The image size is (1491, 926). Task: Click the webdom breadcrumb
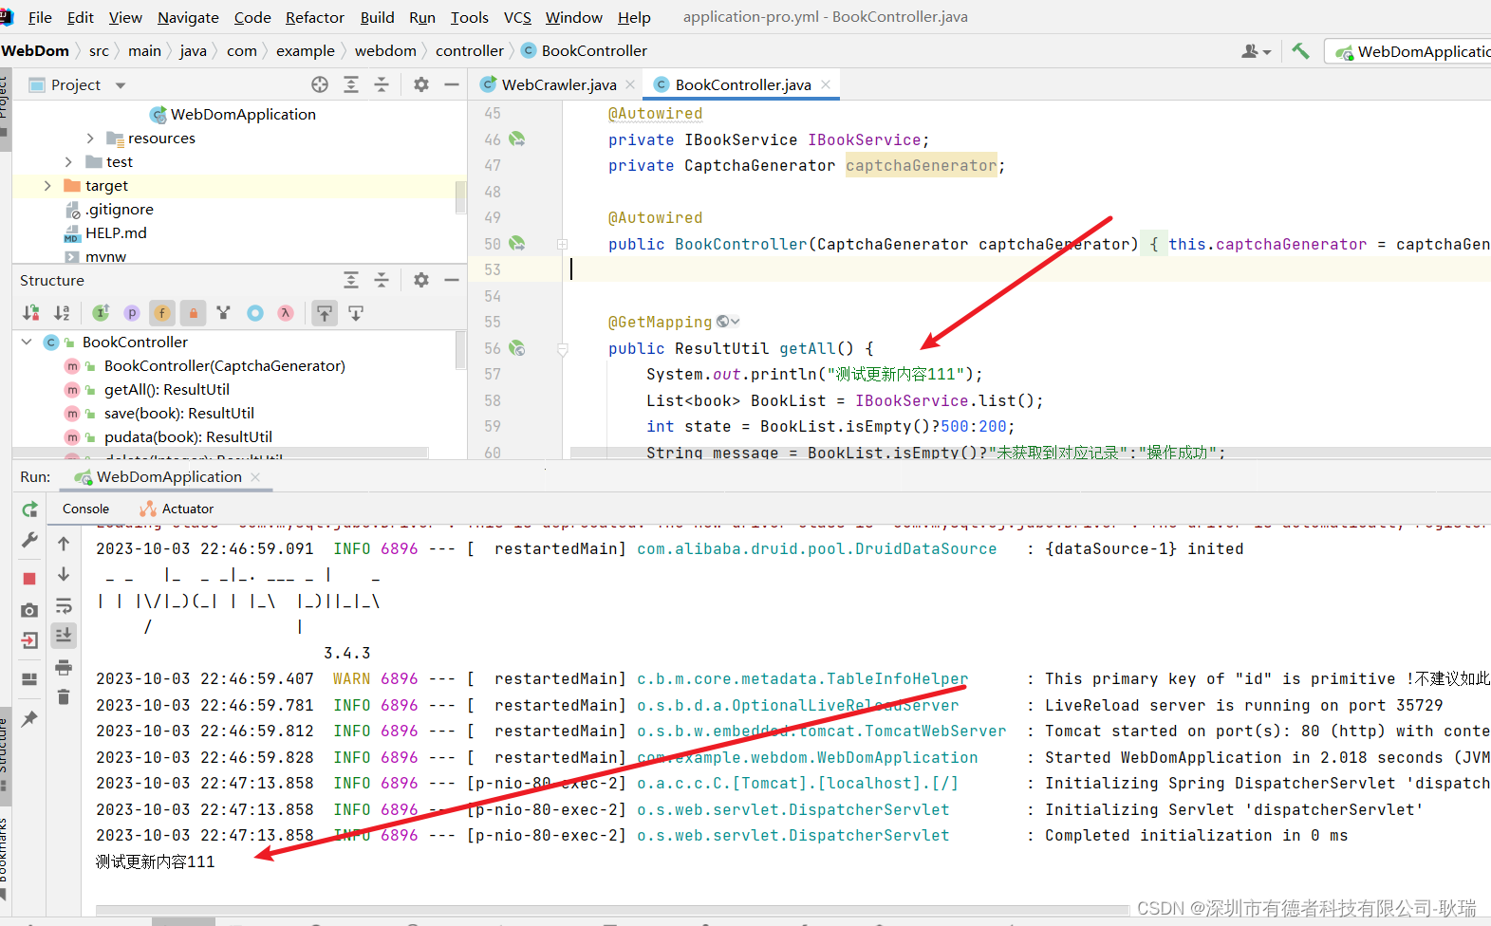(x=385, y=51)
